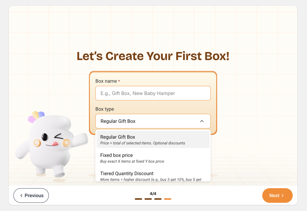Jump to first progress step dash
Image resolution: width=307 pixels, height=211 pixels.
[139, 199]
